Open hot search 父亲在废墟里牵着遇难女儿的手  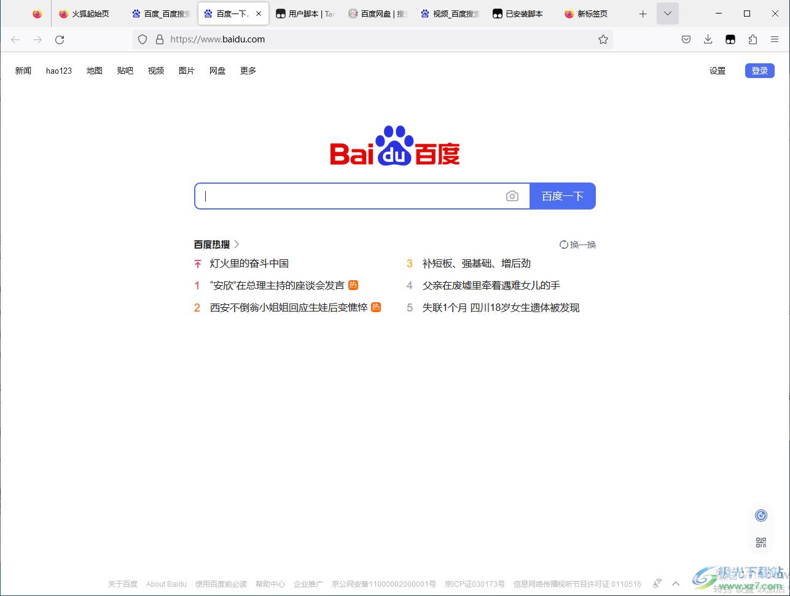pyautogui.click(x=491, y=286)
